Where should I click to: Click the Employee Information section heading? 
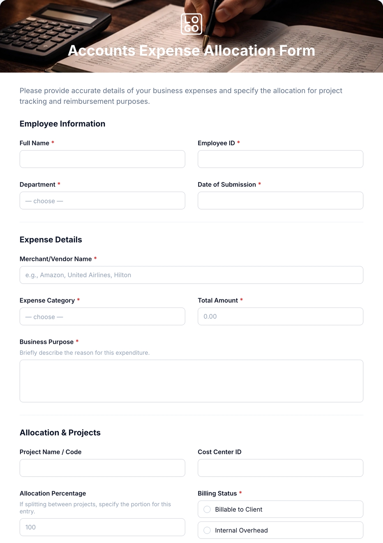(x=63, y=124)
